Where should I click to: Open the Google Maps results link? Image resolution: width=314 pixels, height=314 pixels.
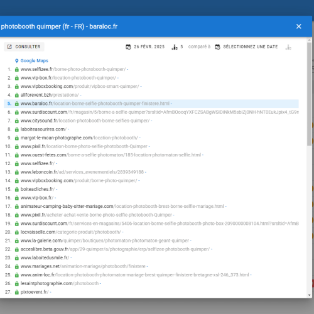point(34,61)
